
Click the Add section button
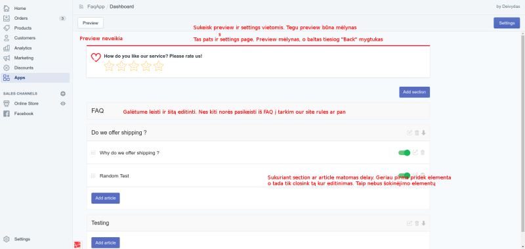415,92
